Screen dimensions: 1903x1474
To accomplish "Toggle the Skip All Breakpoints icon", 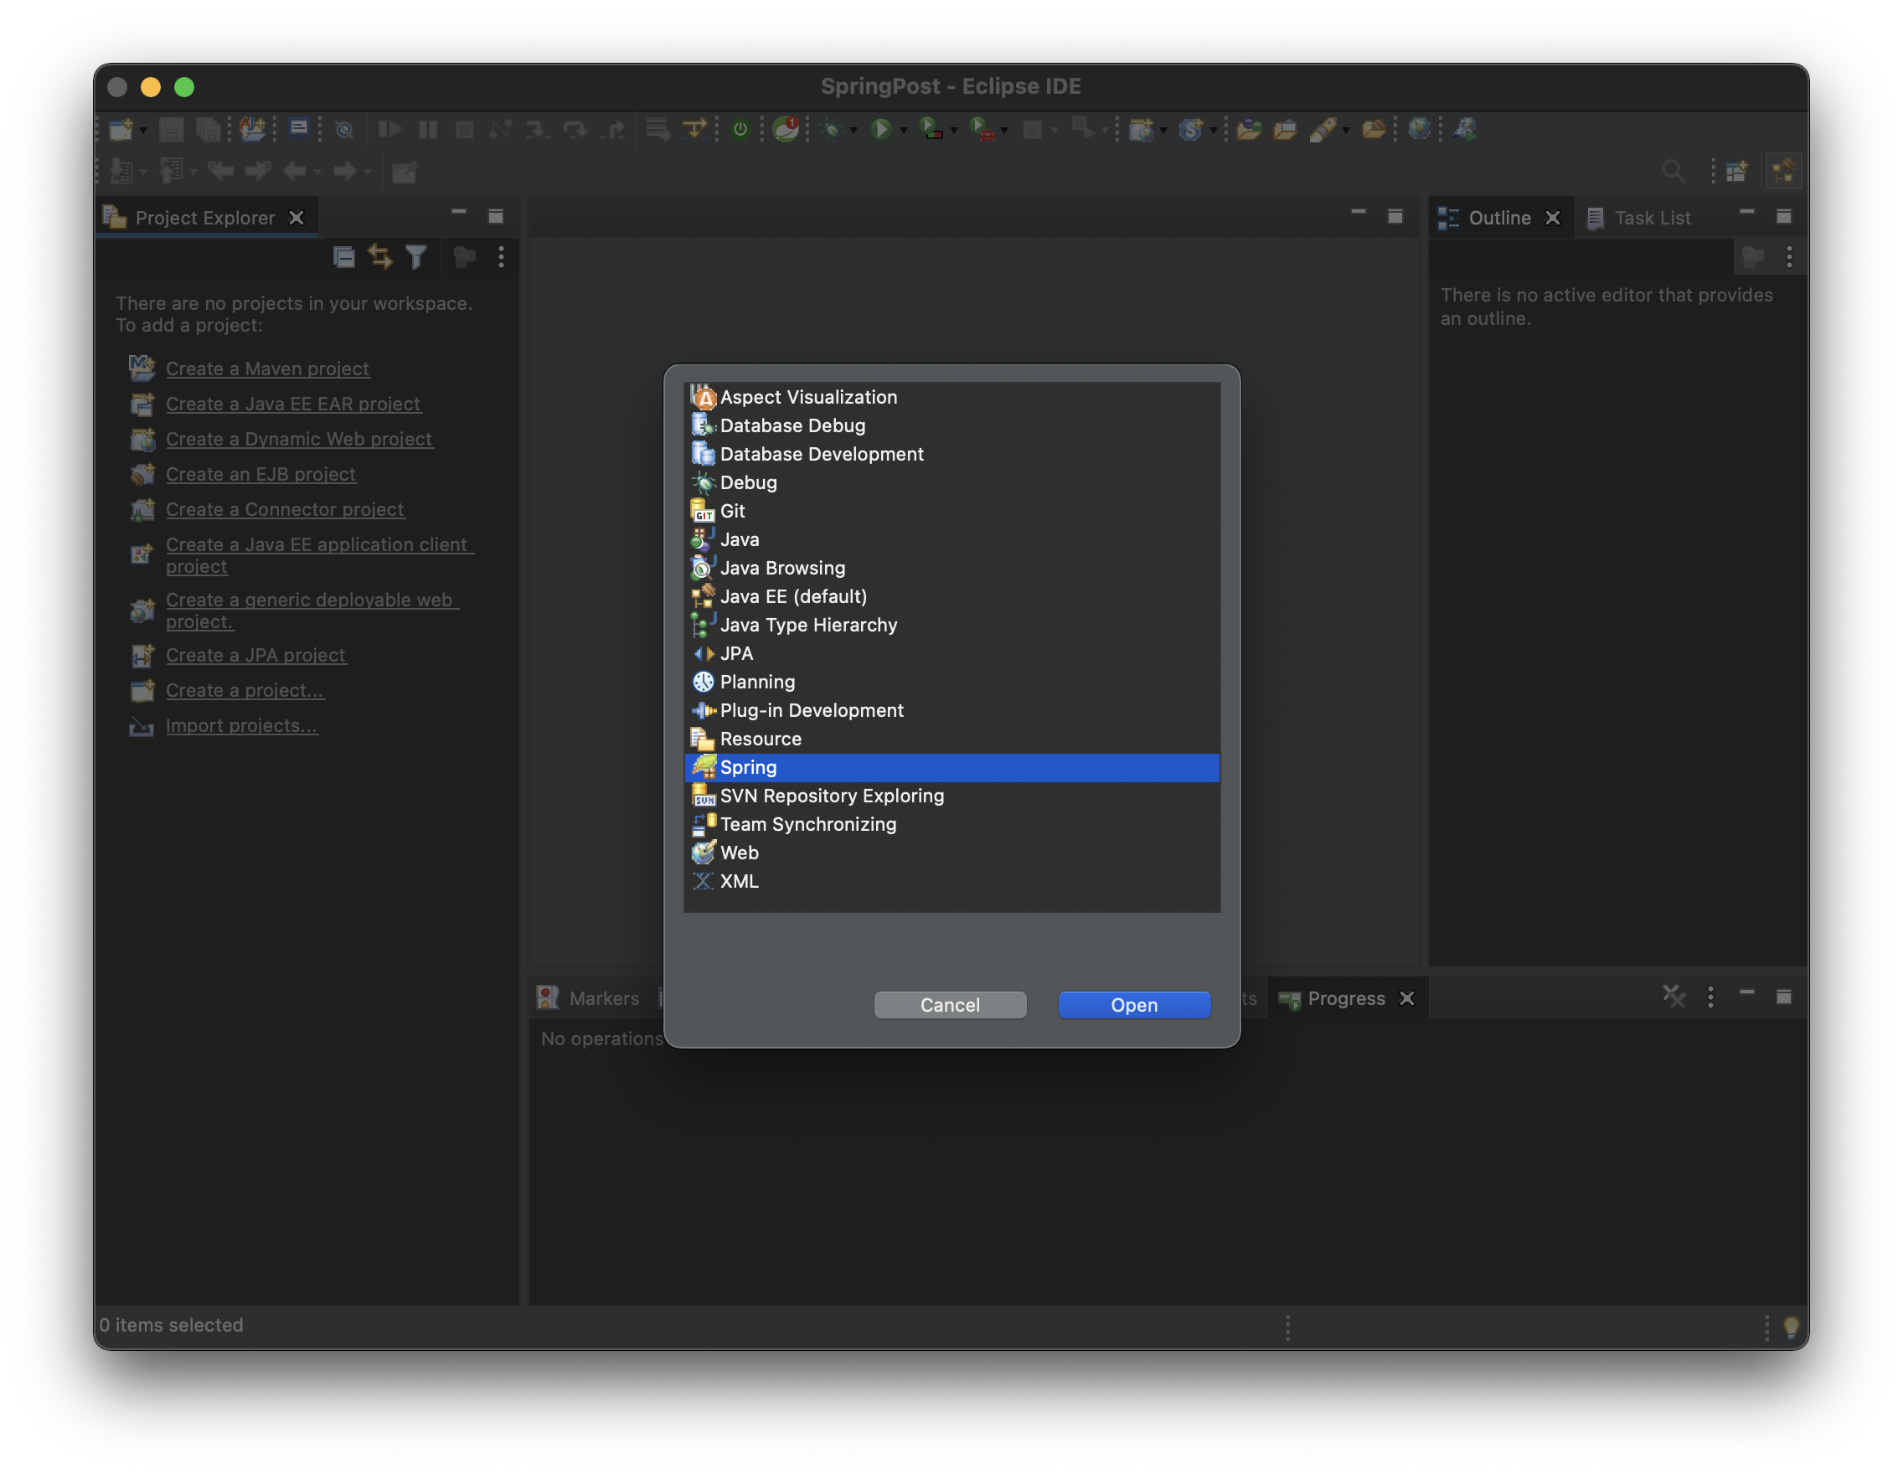I will click(344, 129).
